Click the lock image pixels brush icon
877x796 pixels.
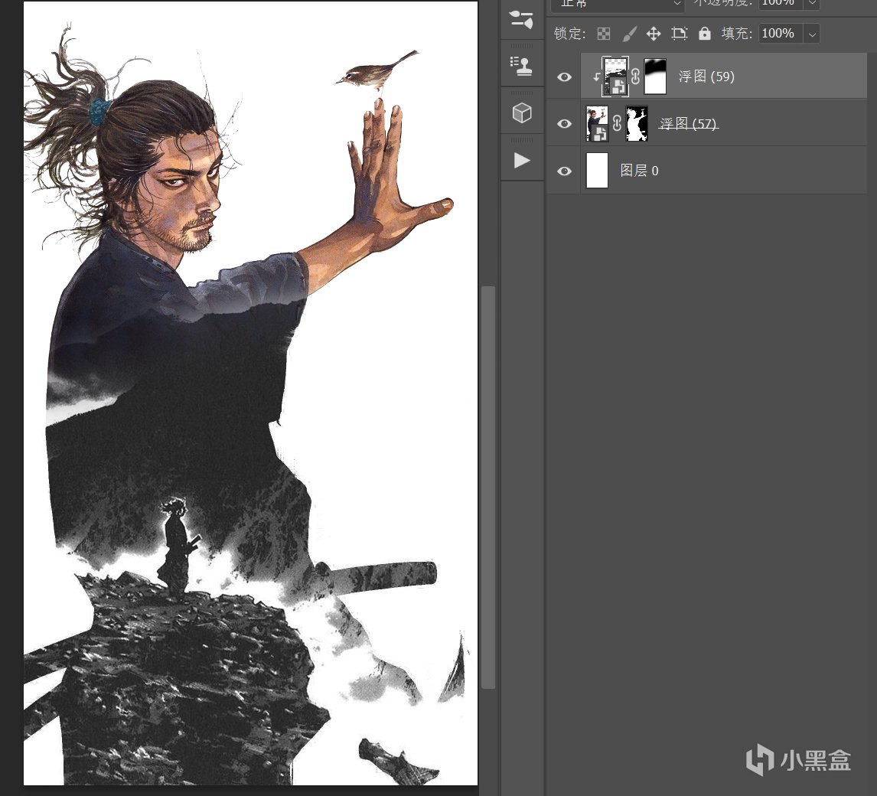(x=628, y=34)
